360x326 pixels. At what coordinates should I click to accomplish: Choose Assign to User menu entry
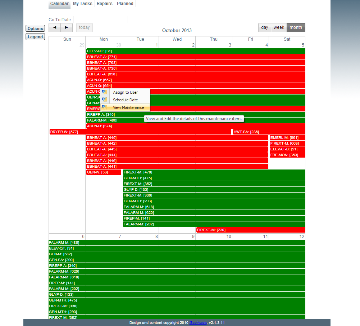[125, 92]
